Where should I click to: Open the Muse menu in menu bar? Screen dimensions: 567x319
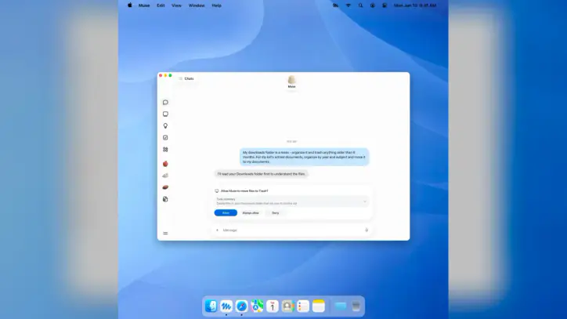coord(144,5)
